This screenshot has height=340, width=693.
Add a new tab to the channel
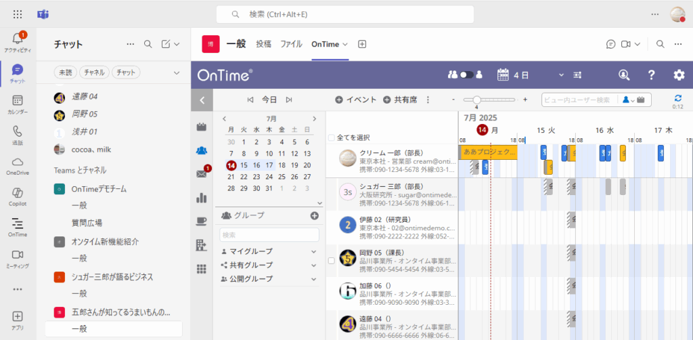362,44
